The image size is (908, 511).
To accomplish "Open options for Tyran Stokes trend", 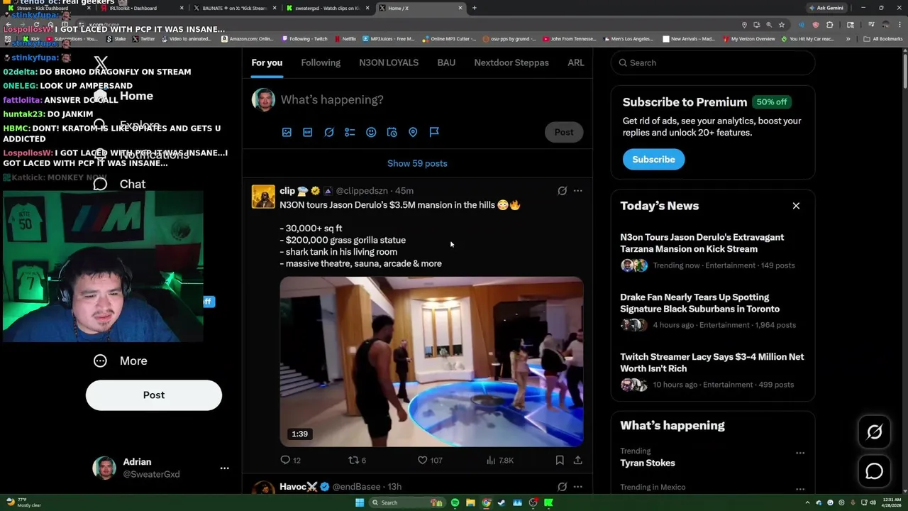I will pos(800,453).
